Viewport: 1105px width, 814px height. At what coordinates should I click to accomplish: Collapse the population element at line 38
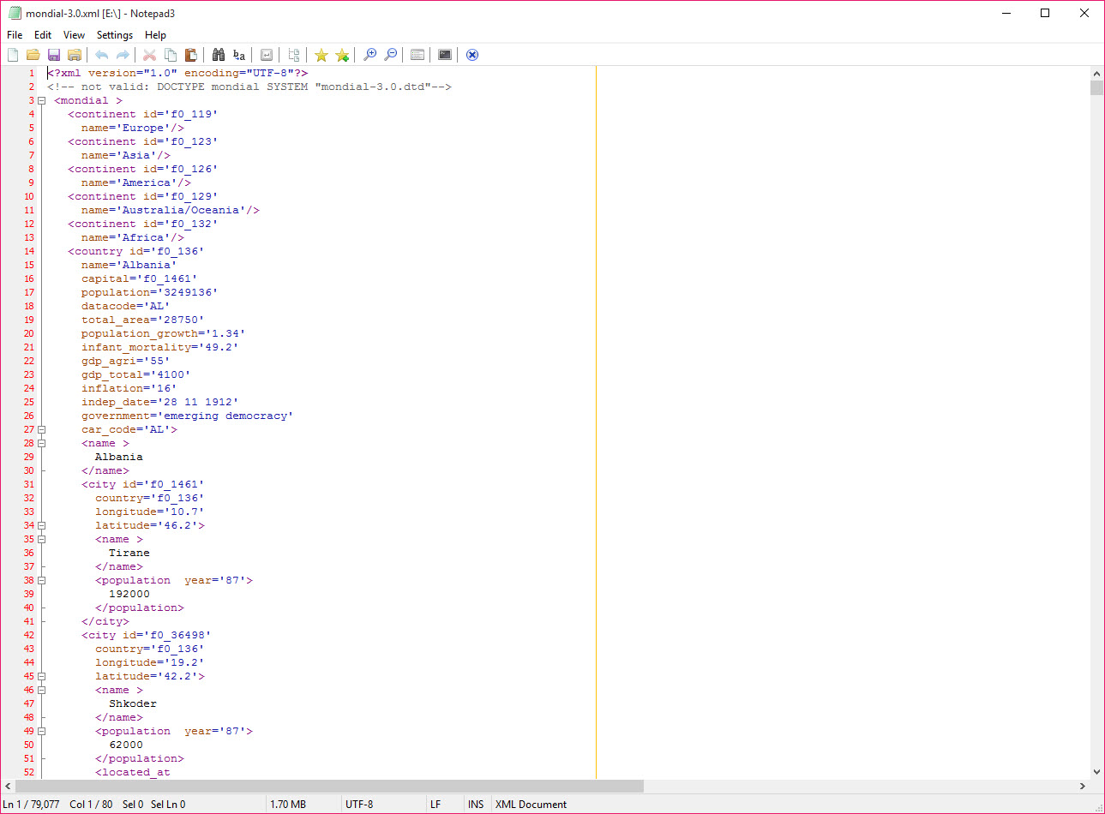[42, 580]
